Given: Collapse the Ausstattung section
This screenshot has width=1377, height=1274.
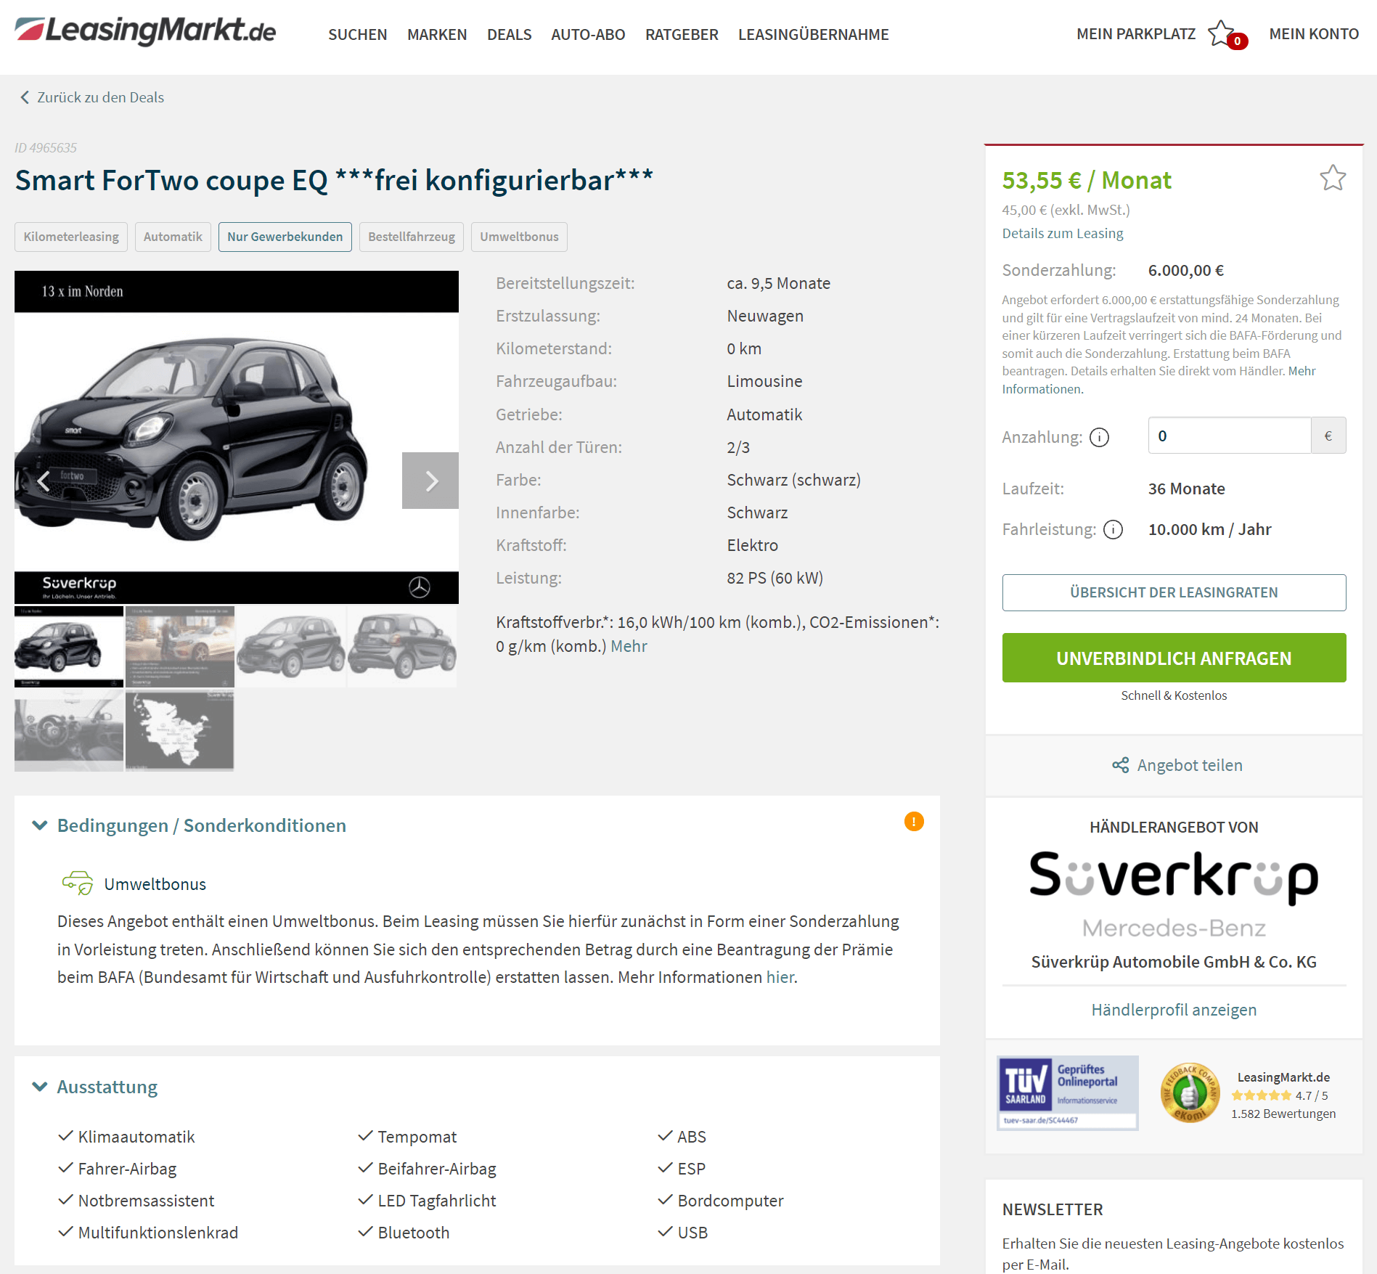Looking at the screenshot, I should point(40,1087).
